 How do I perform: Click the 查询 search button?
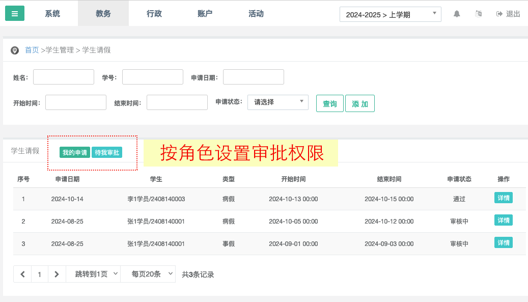coord(330,103)
